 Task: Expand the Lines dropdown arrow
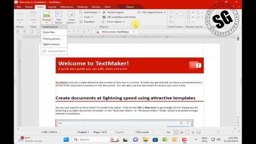click(92, 17)
